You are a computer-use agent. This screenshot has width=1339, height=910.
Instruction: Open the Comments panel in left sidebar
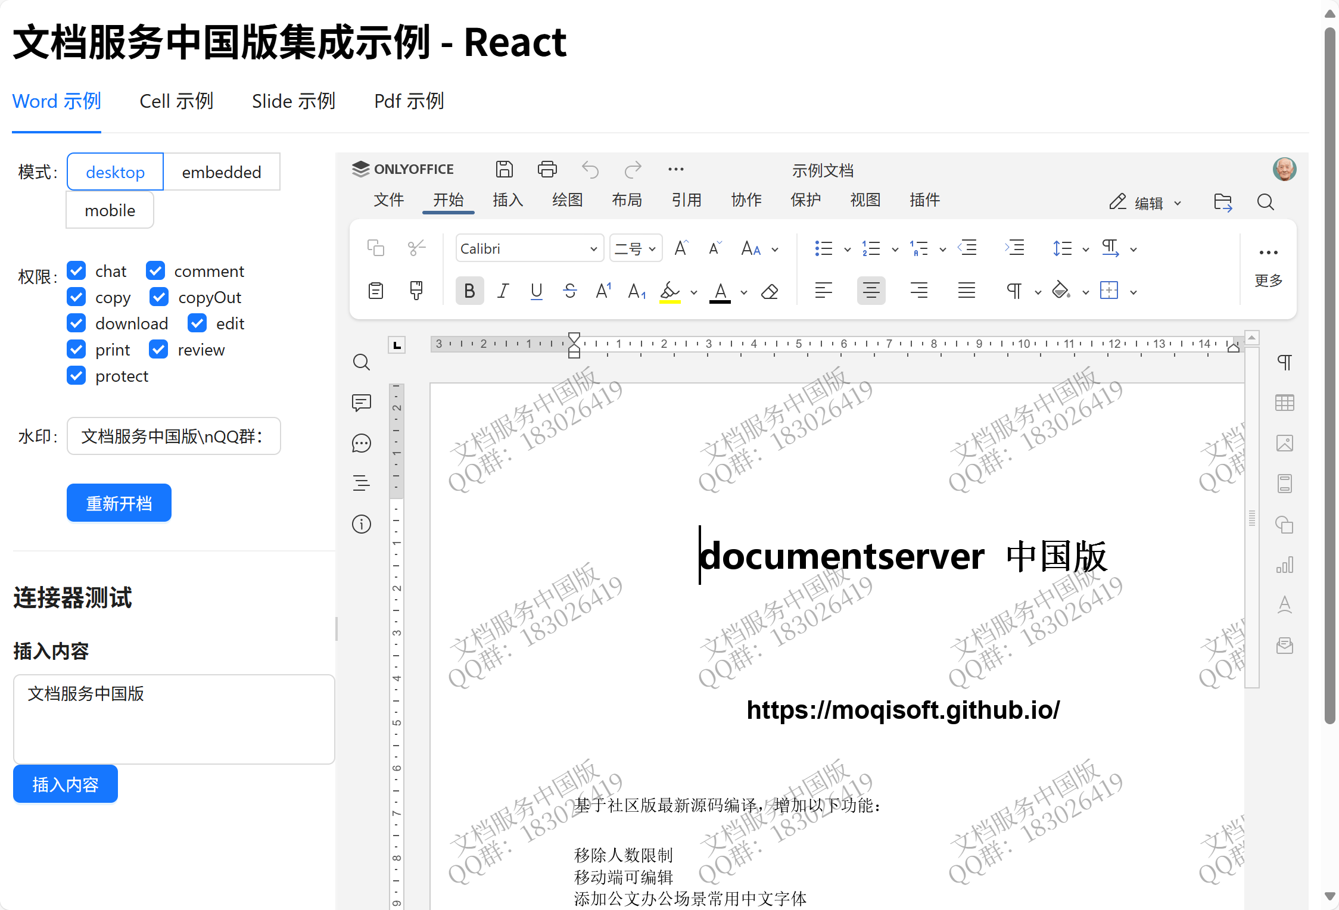[x=362, y=403]
